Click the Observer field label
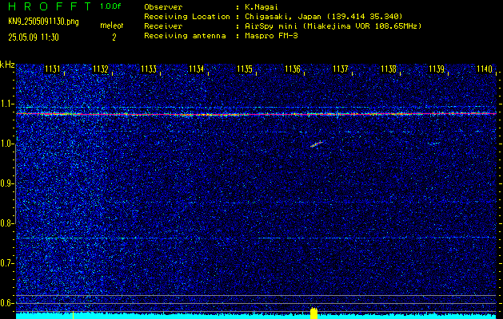 [x=163, y=7]
